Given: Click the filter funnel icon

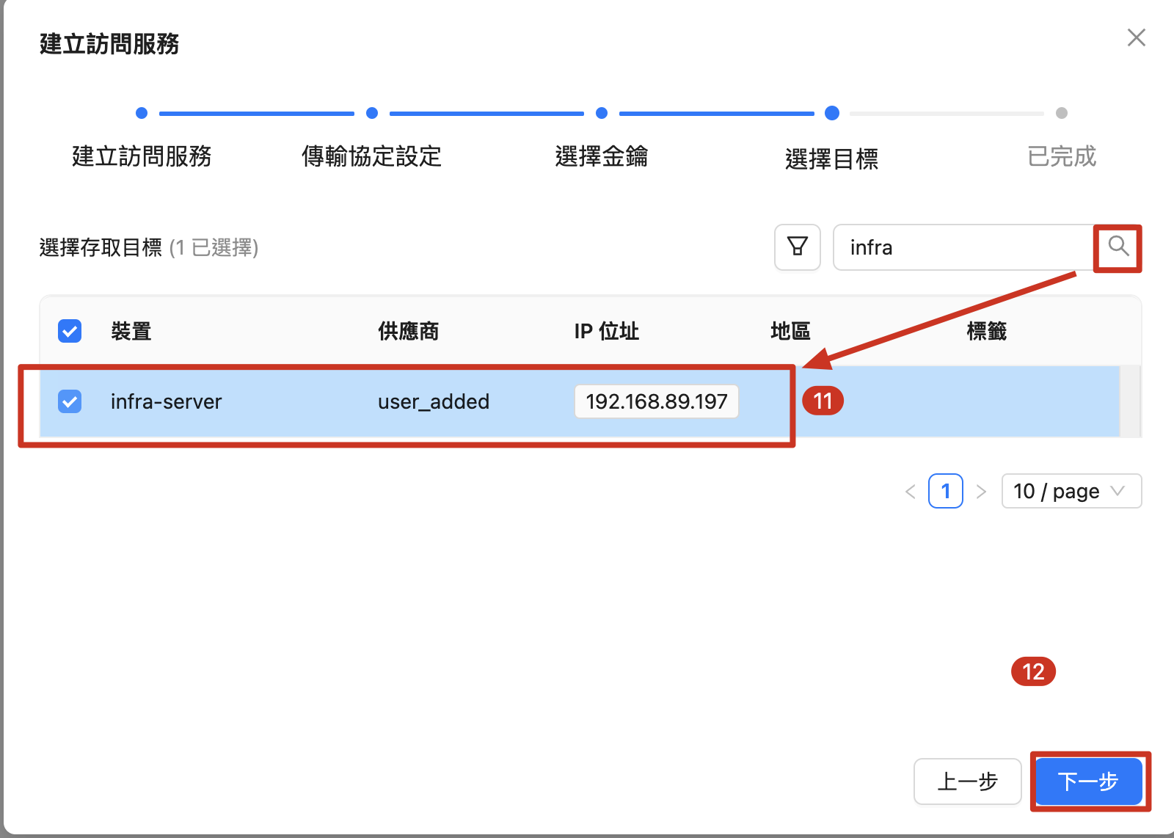Looking at the screenshot, I should pyautogui.click(x=797, y=247).
